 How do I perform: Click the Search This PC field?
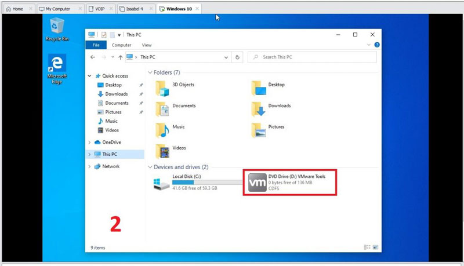point(312,57)
